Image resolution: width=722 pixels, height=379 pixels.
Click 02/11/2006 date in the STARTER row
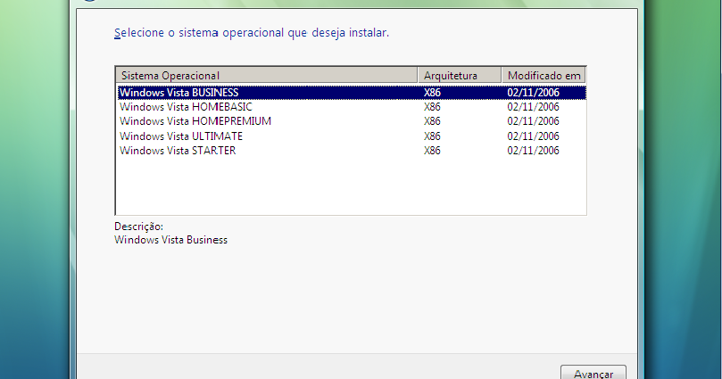tap(533, 151)
